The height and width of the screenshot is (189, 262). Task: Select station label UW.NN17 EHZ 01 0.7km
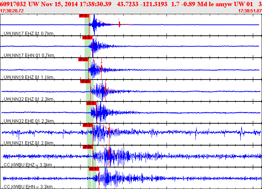(29, 34)
